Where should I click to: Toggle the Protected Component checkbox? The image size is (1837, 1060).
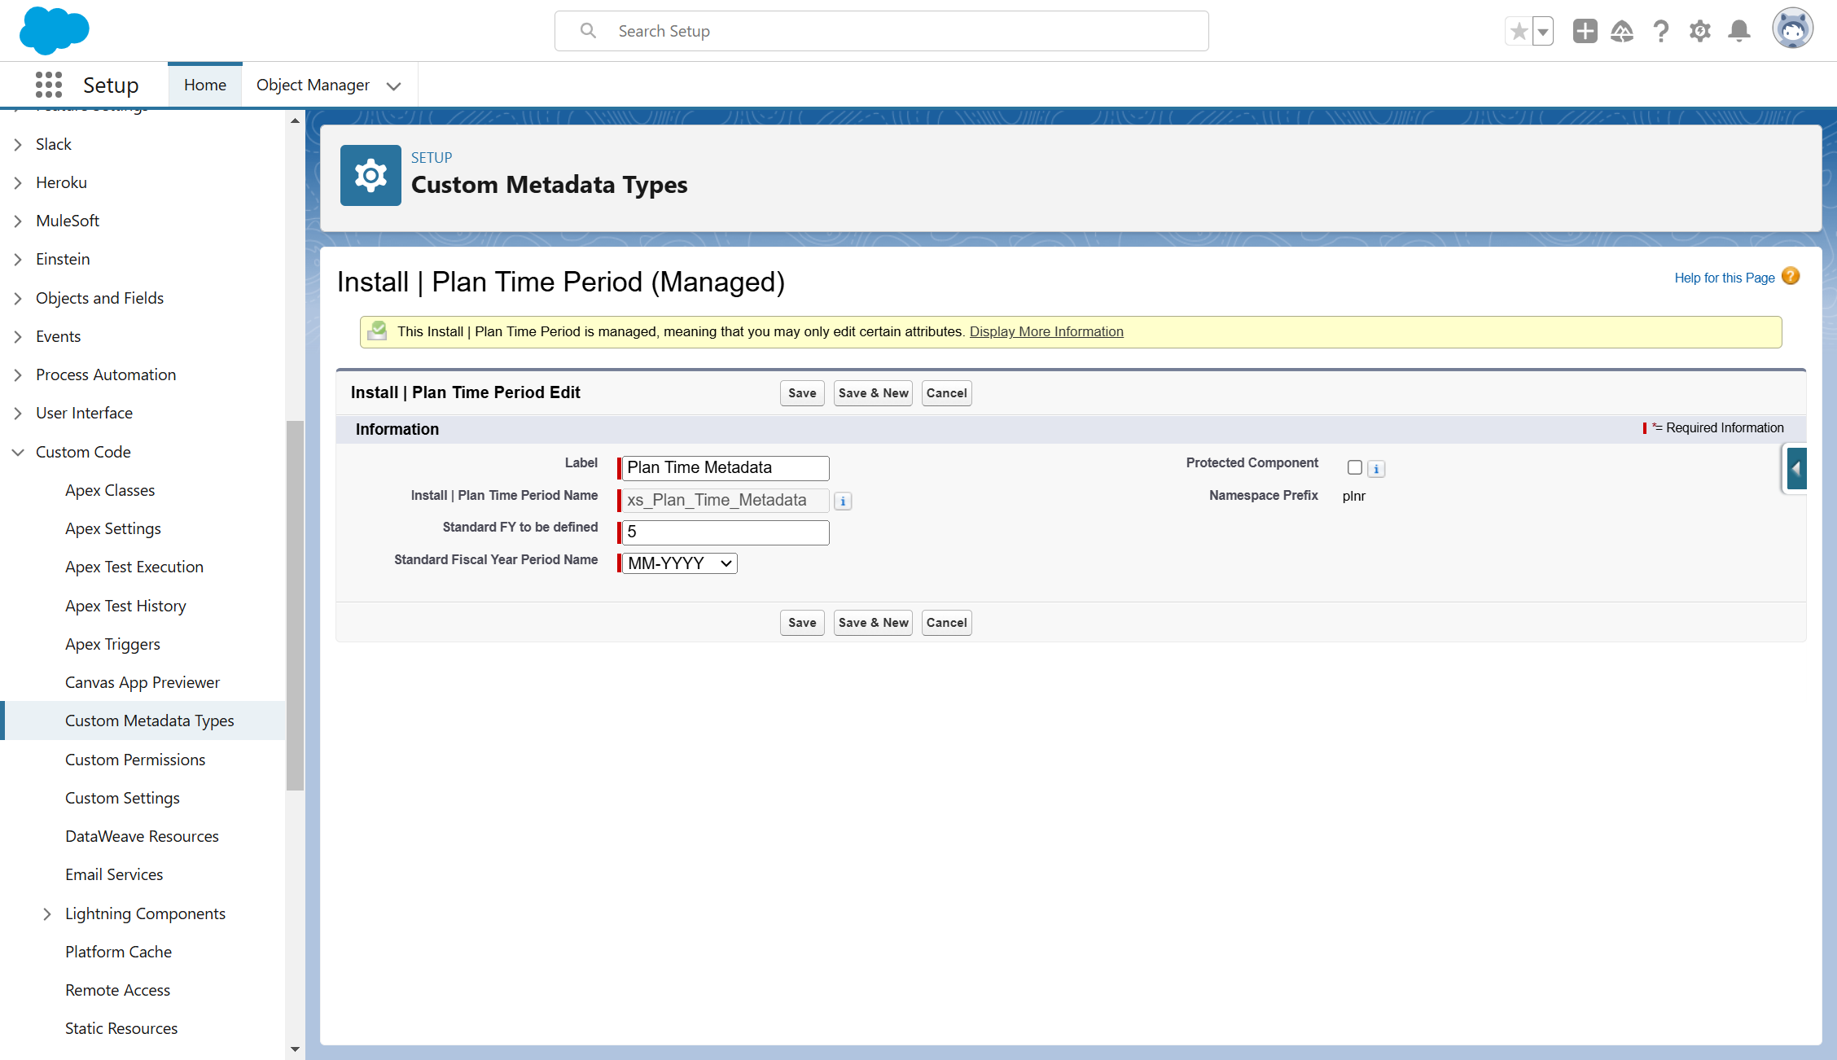(1355, 467)
